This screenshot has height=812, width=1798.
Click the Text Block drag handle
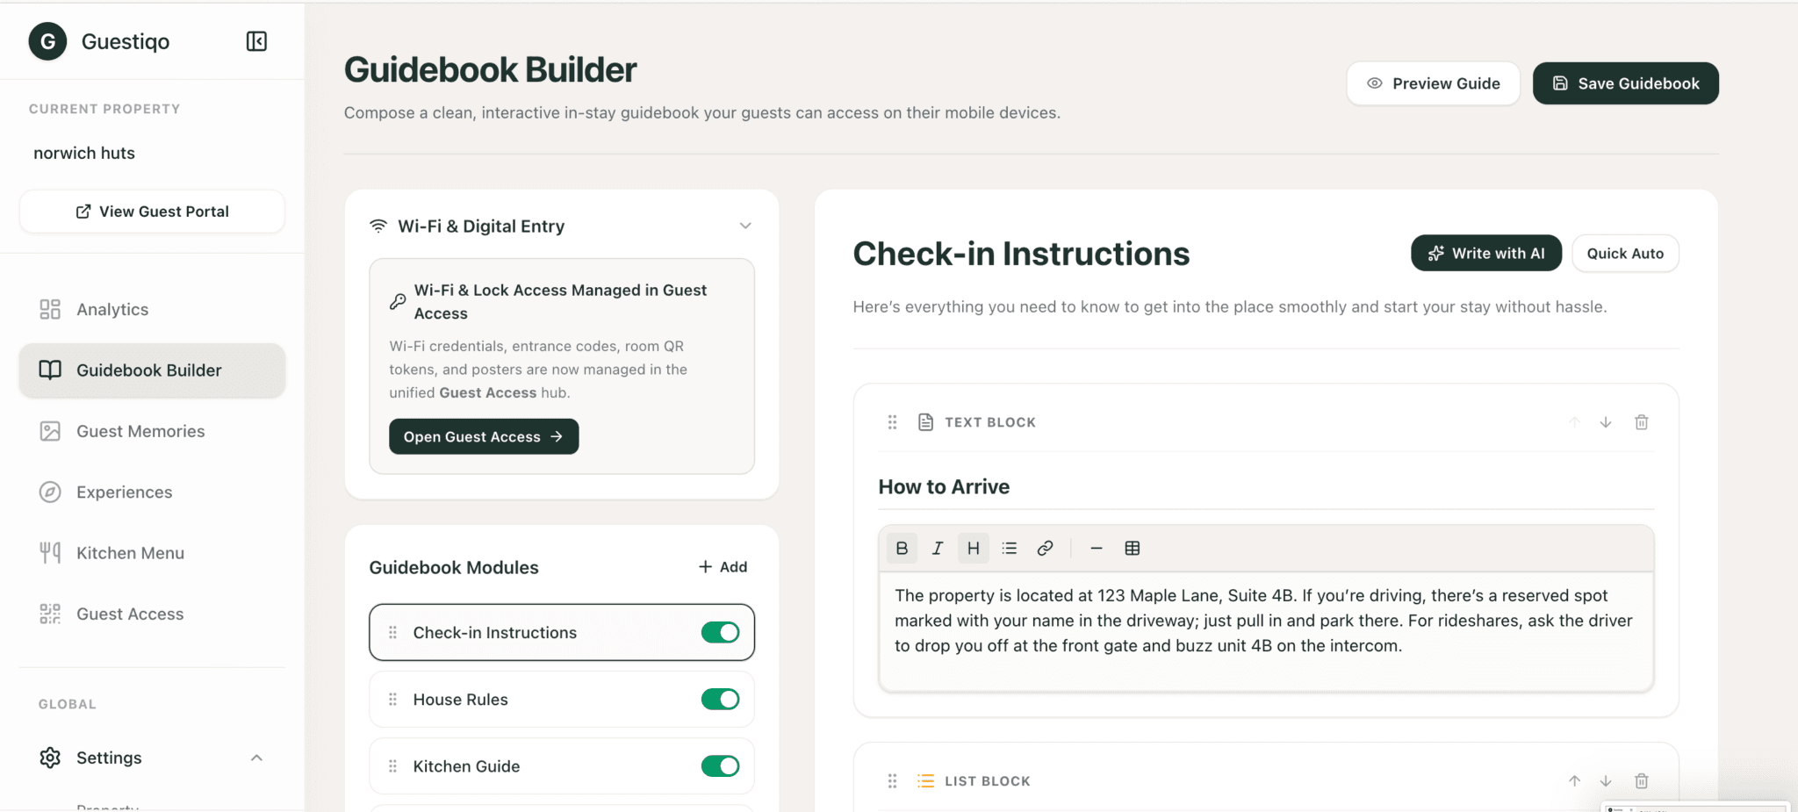[x=892, y=422]
